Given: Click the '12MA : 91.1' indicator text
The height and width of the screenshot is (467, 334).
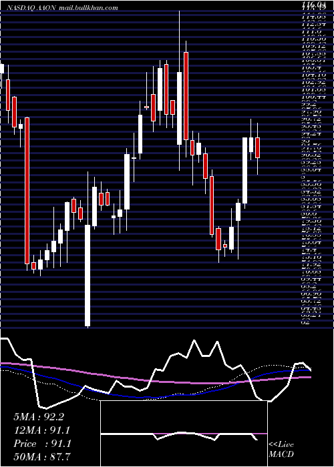Looking at the screenshot, I should [x=42, y=430].
